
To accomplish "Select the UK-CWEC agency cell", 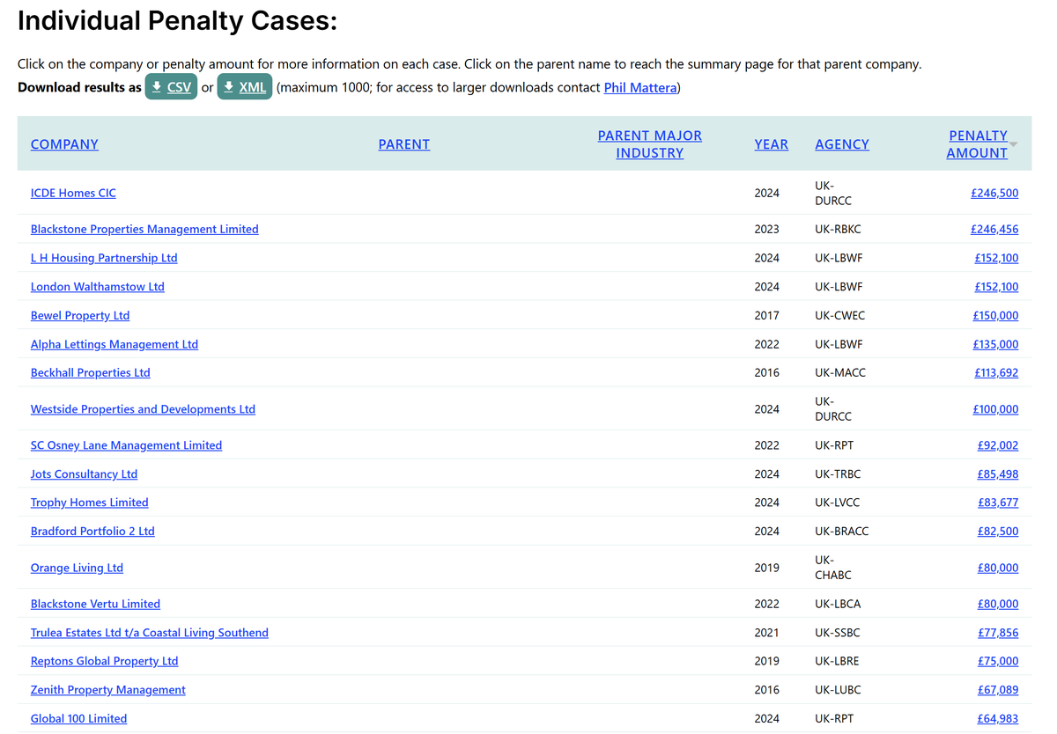I will tap(840, 315).
